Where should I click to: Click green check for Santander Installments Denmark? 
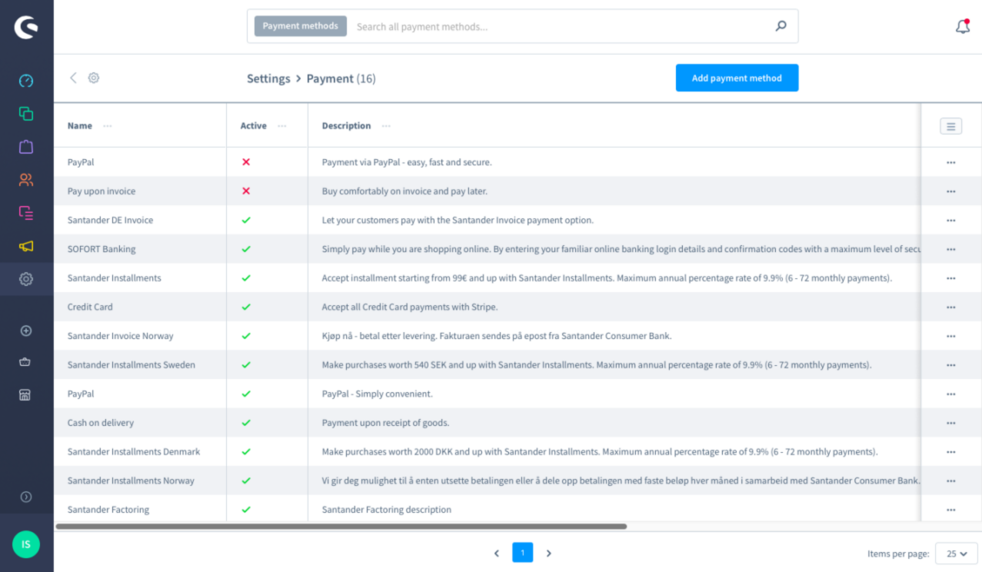point(246,452)
